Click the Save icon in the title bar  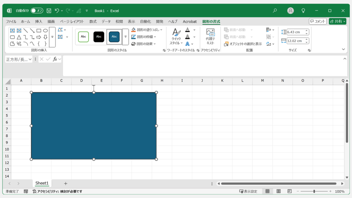click(49, 11)
